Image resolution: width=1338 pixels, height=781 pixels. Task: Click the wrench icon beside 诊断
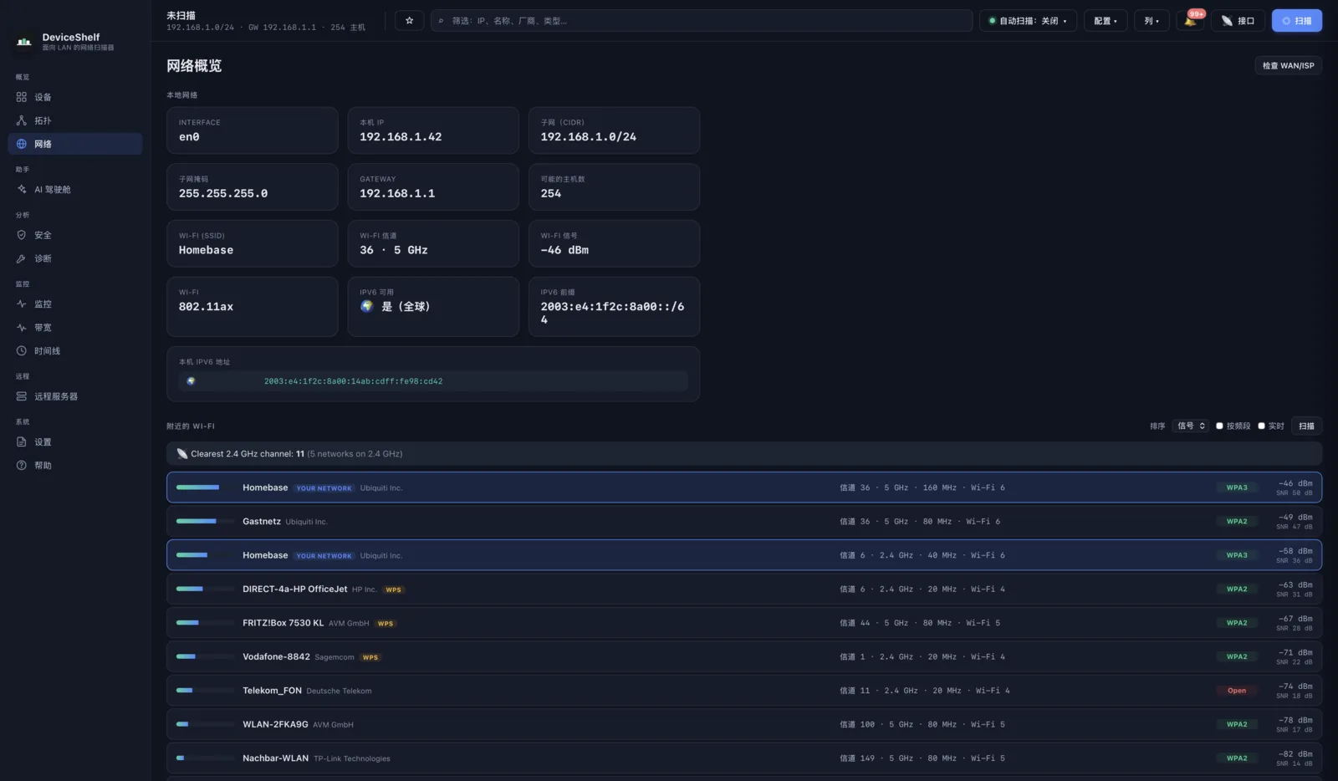click(x=22, y=258)
